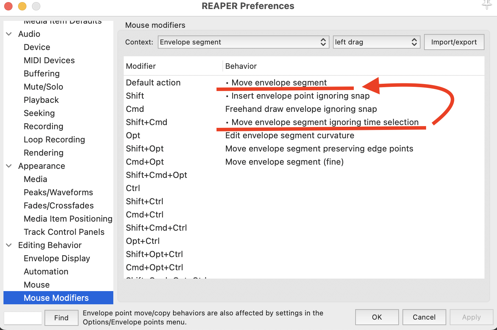The height and width of the screenshot is (330, 497).
Task: Click the Behavior column header
Action: (241, 66)
